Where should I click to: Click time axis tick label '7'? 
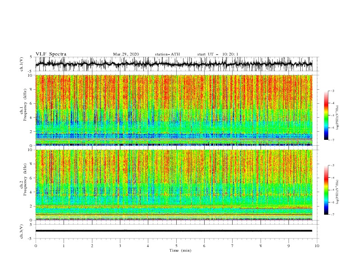tap(233, 246)
